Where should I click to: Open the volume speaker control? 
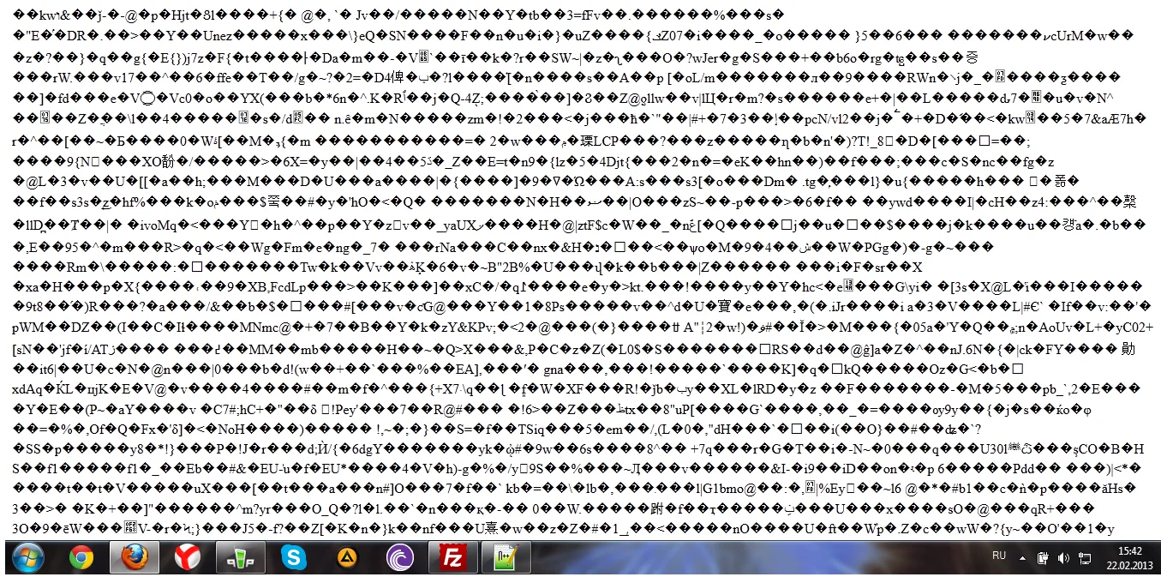(x=1063, y=558)
